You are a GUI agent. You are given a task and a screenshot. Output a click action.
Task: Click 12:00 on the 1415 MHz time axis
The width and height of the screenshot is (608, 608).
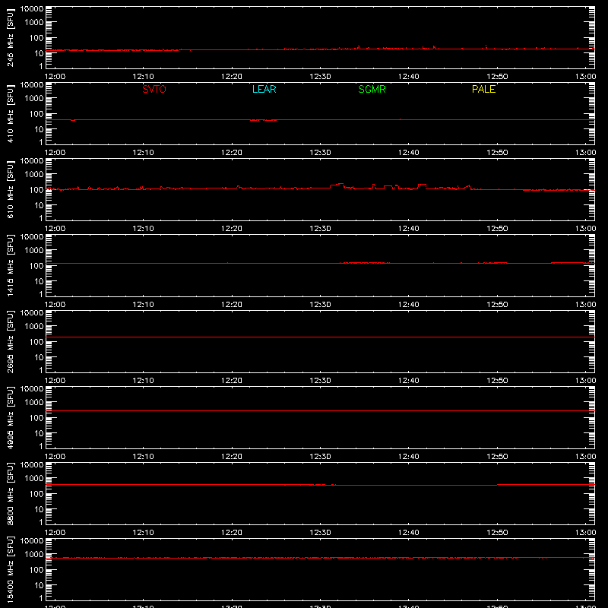pyautogui.click(x=55, y=305)
